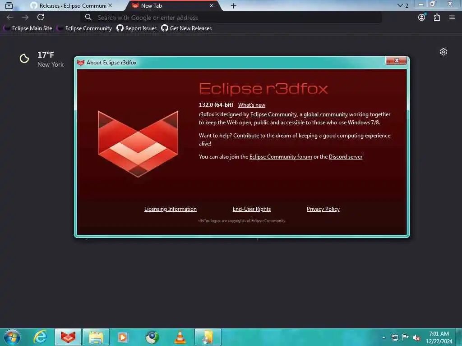Open the taskbar clock showing 7:01 AM
462x346 pixels.
click(439, 337)
